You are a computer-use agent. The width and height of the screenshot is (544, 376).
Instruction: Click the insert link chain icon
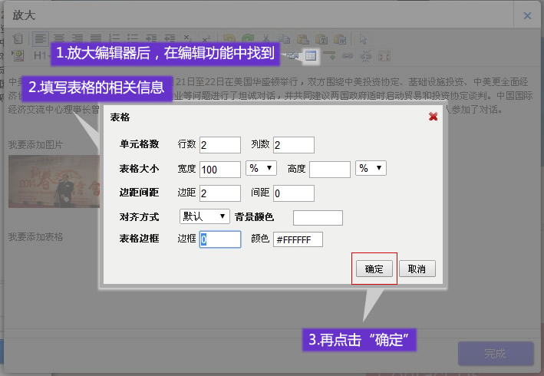click(348, 55)
